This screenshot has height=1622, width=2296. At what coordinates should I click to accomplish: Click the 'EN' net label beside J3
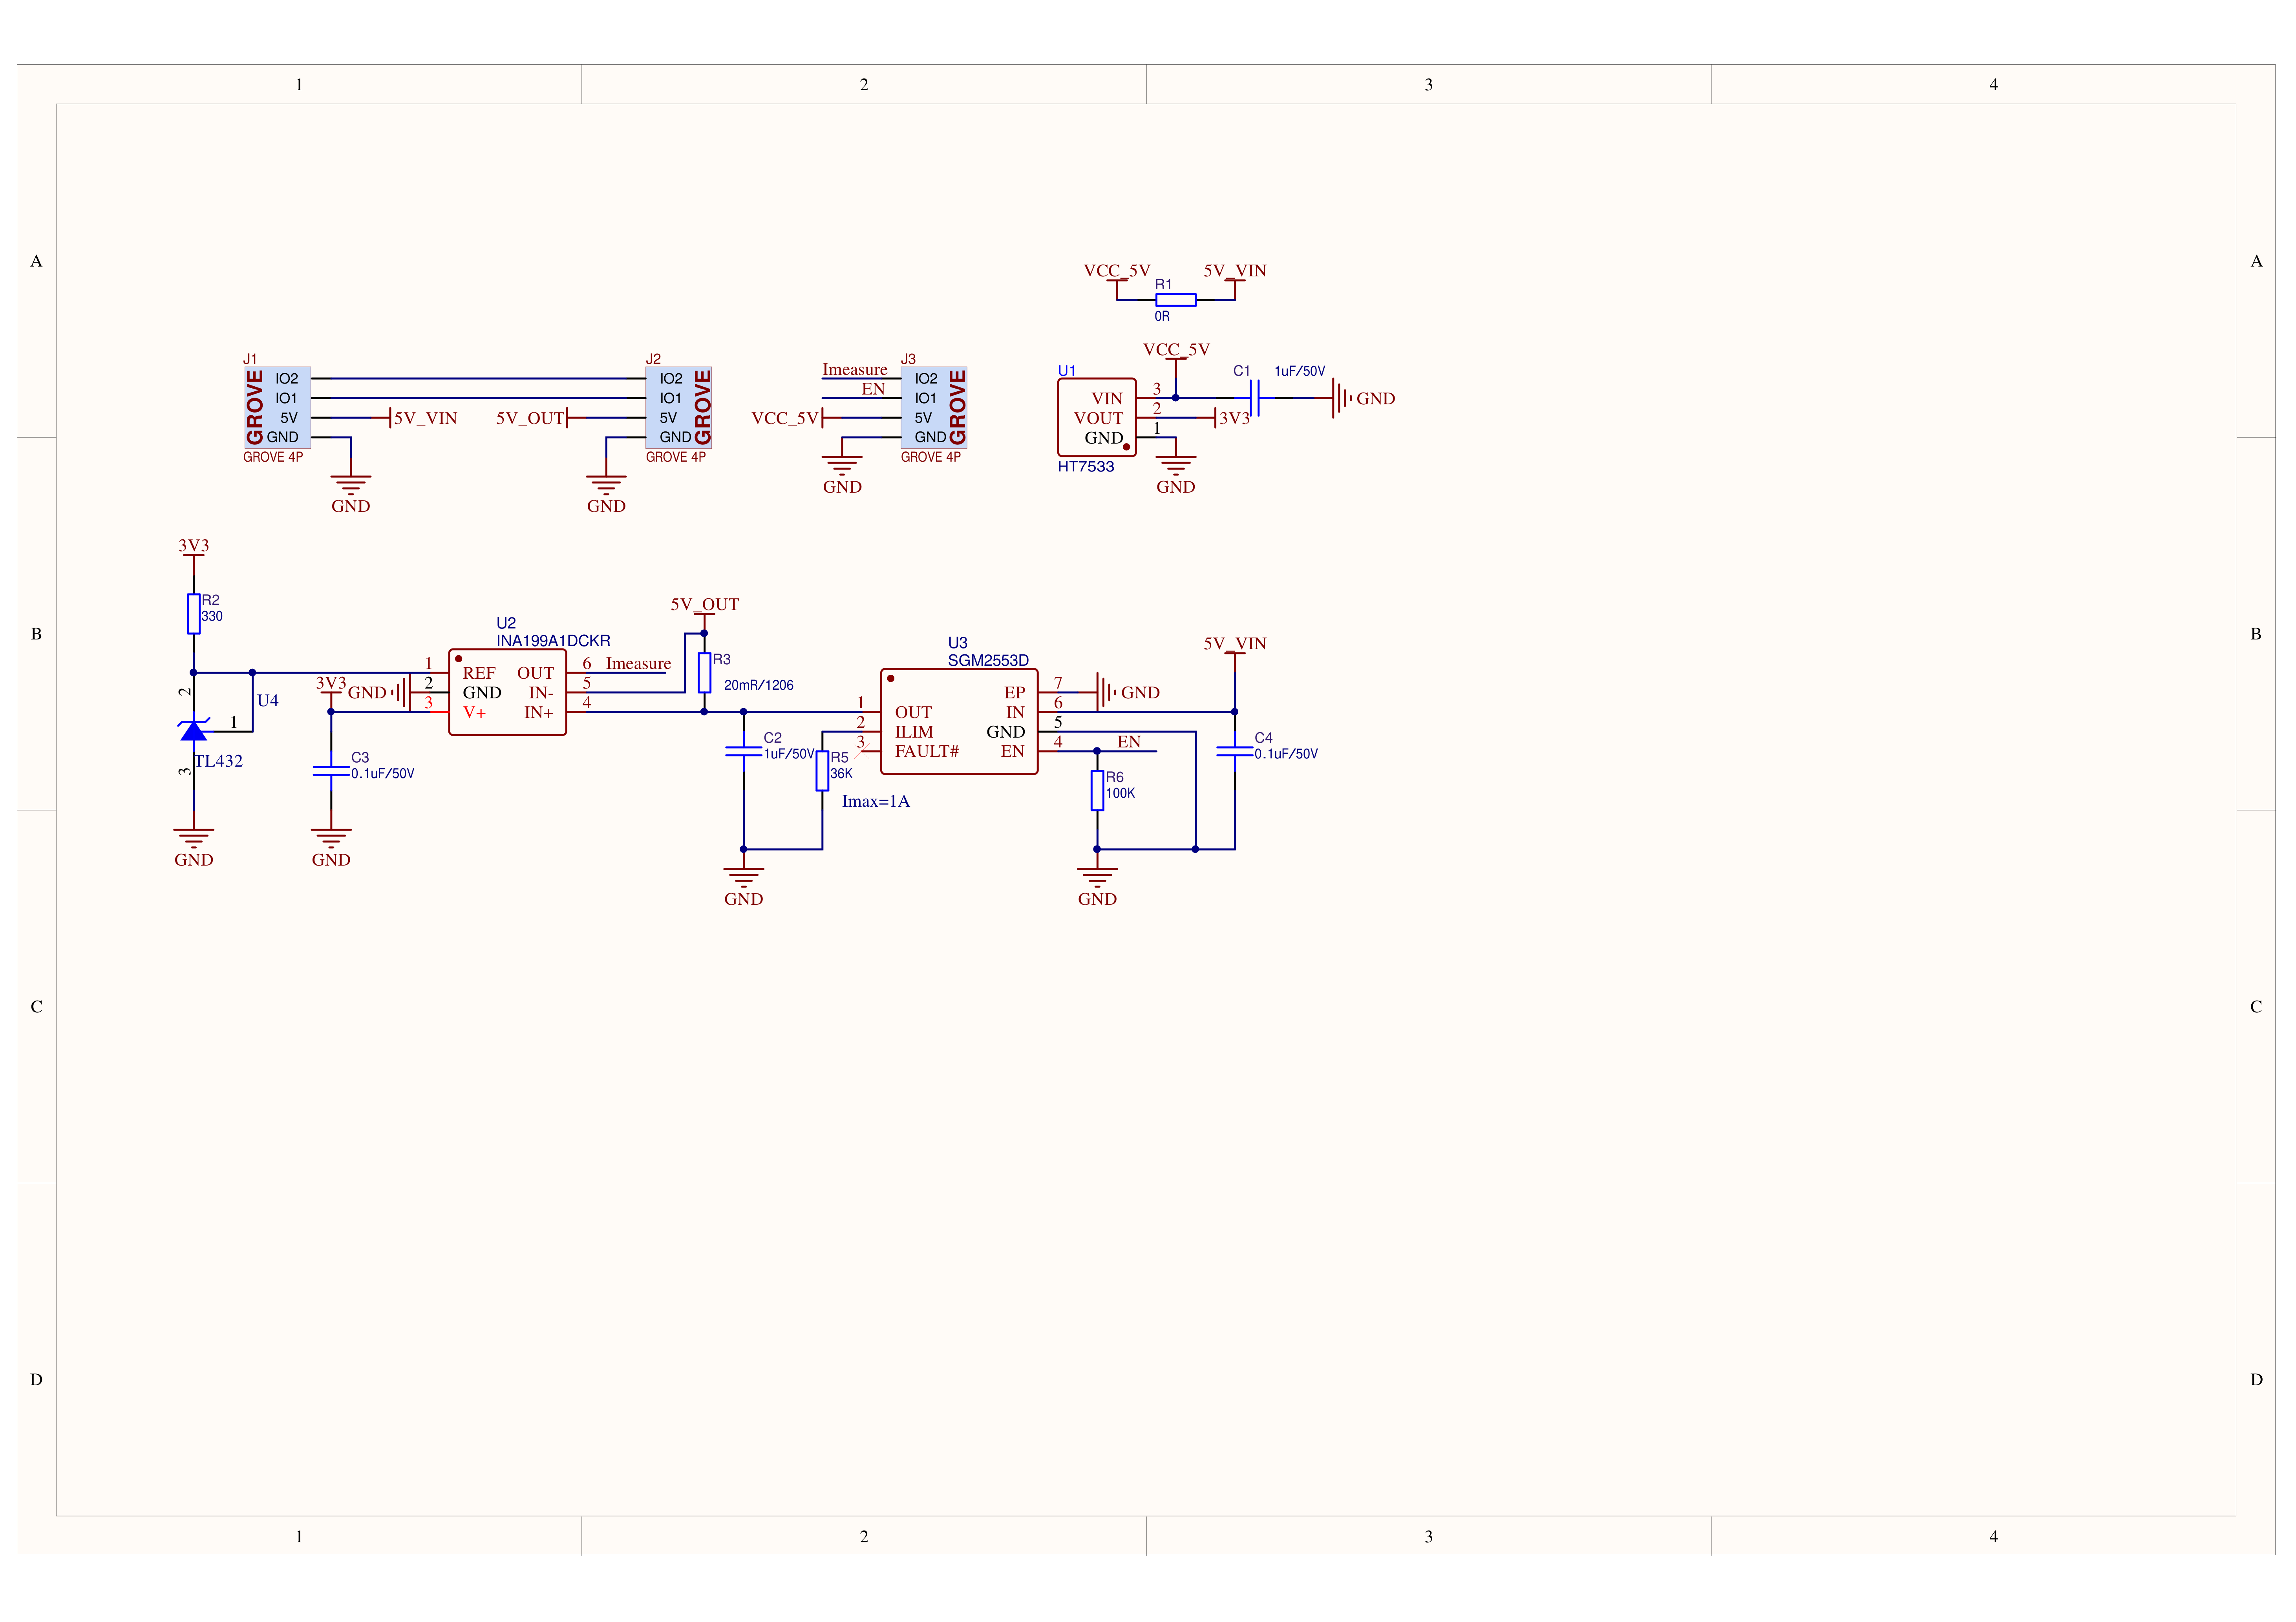(873, 389)
